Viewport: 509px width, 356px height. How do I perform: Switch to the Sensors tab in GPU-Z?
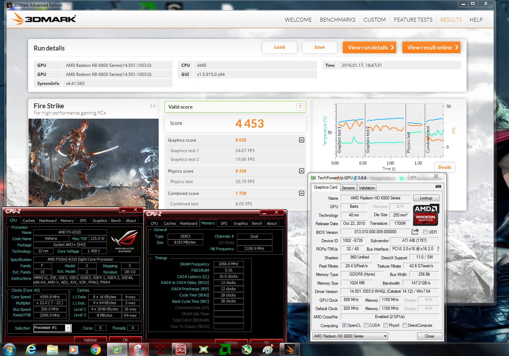[348, 188]
